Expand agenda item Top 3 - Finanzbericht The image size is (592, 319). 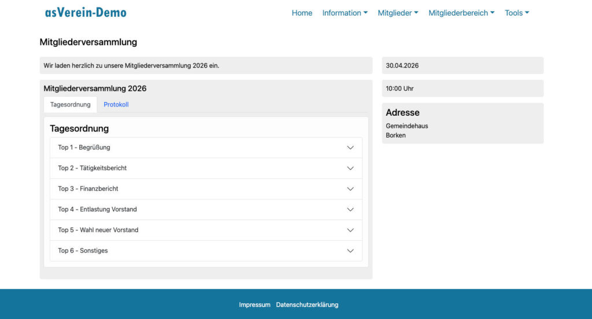(88, 189)
